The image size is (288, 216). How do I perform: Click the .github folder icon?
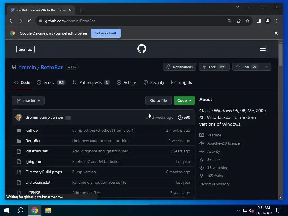(x=19, y=130)
